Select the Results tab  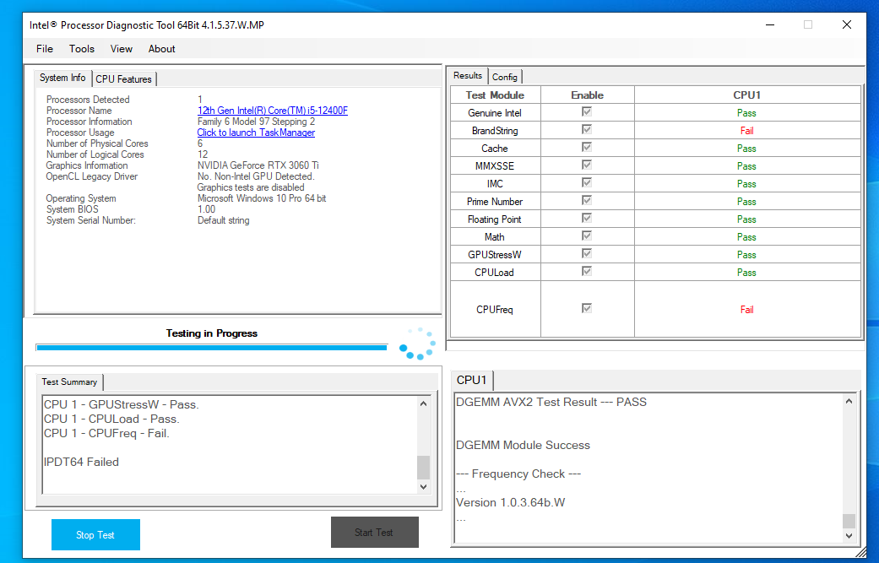[x=468, y=76]
